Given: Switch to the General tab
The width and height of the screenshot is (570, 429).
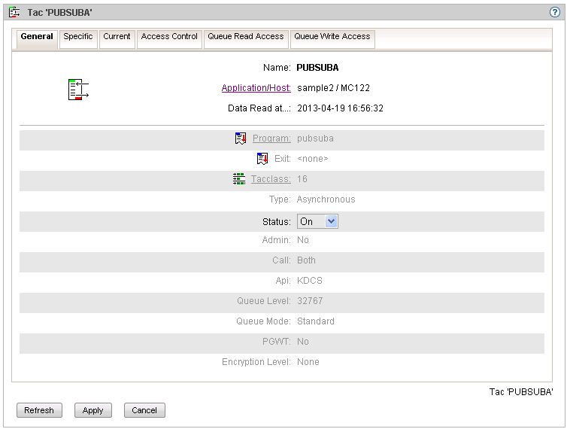Looking at the screenshot, I should click(37, 37).
